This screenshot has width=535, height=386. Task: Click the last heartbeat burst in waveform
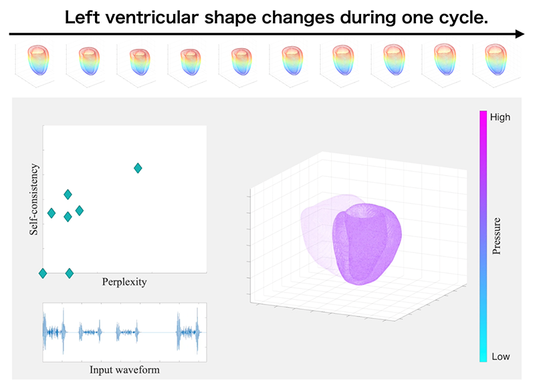[189, 331]
